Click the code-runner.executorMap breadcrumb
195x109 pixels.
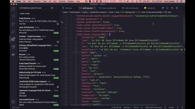pyautogui.click(x=151, y=12)
